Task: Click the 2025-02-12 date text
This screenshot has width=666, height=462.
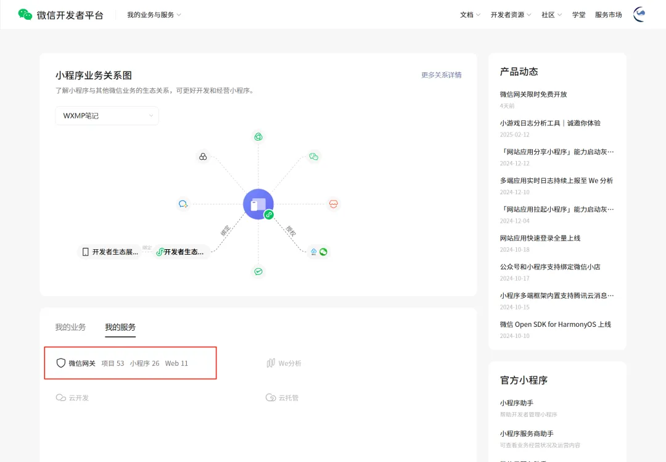Action: pos(514,134)
